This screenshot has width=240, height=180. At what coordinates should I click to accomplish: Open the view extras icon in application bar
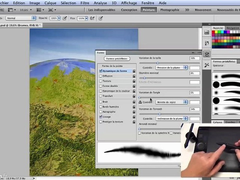(x=10, y=10)
